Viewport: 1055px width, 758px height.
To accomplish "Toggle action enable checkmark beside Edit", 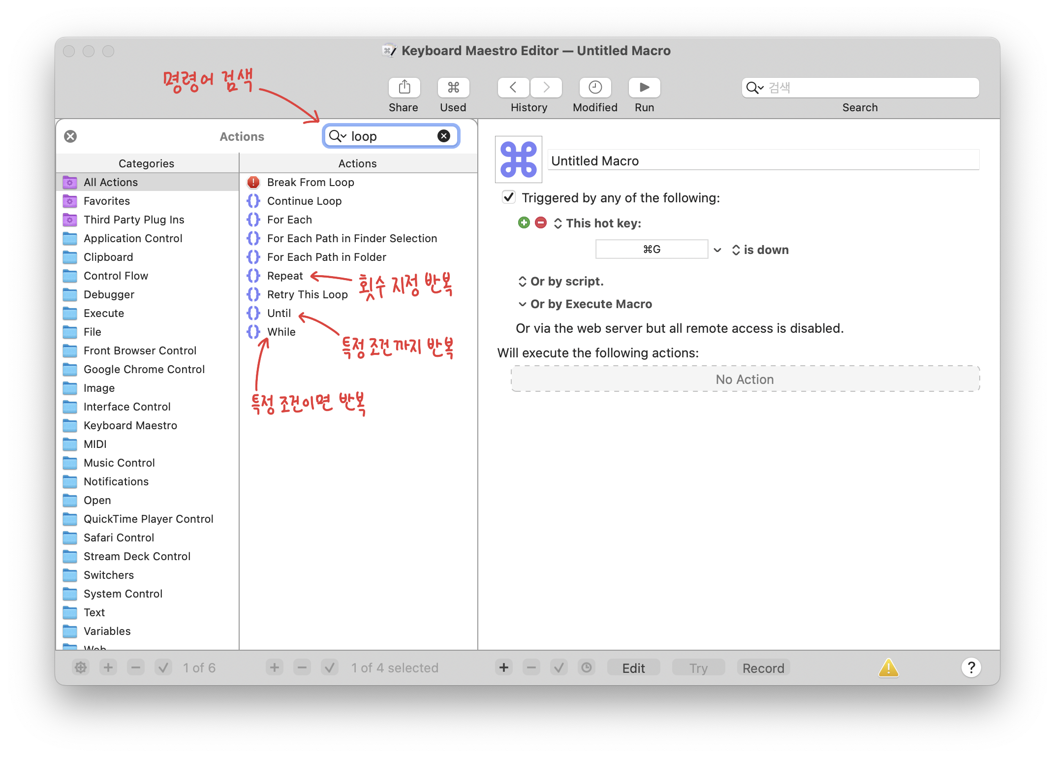I will click(559, 667).
